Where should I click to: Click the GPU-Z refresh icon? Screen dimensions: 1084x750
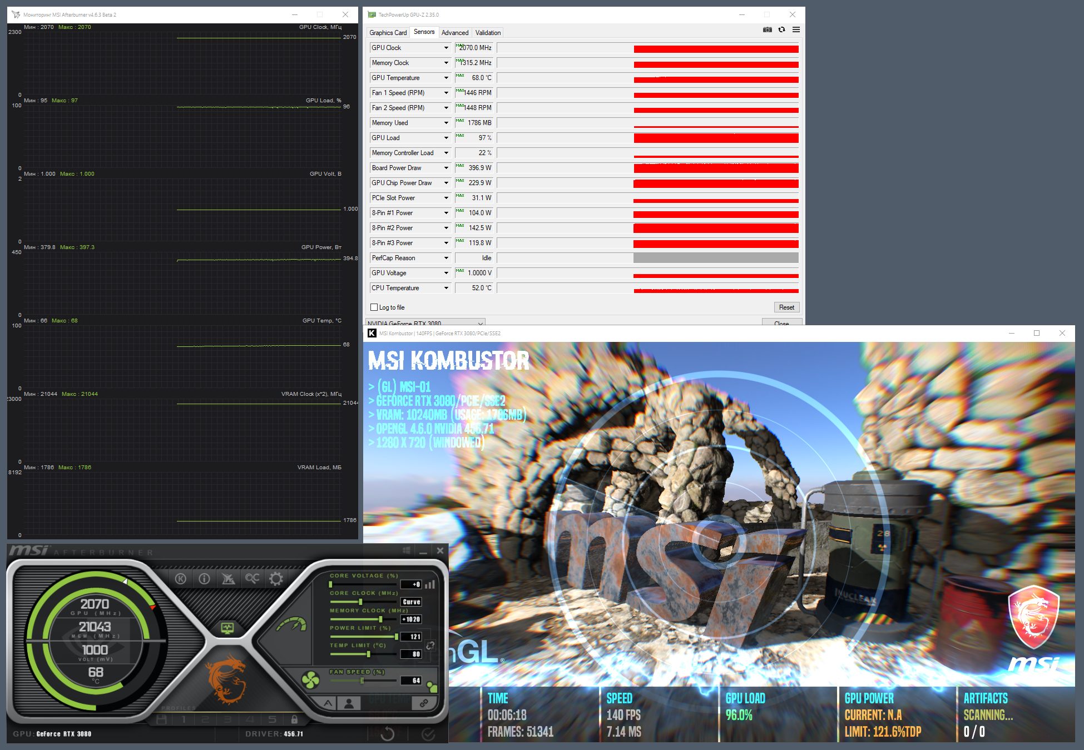pos(781,29)
